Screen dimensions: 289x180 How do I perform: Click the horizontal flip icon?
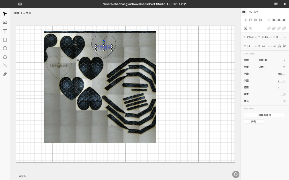pos(279,46)
